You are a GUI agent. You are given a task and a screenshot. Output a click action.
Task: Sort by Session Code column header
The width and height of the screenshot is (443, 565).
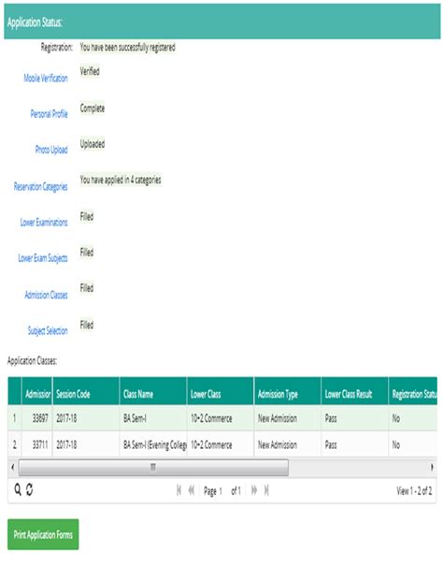click(x=86, y=391)
